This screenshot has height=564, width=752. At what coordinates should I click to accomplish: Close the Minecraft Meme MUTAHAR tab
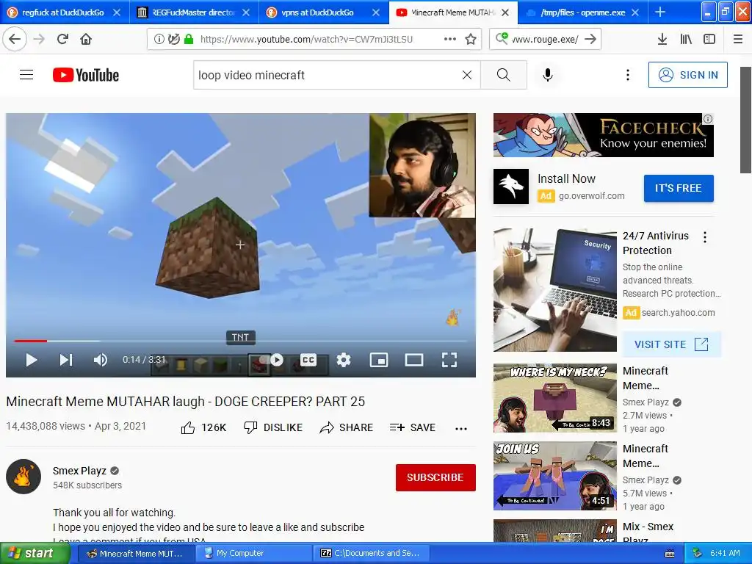(x=505, y=12)
